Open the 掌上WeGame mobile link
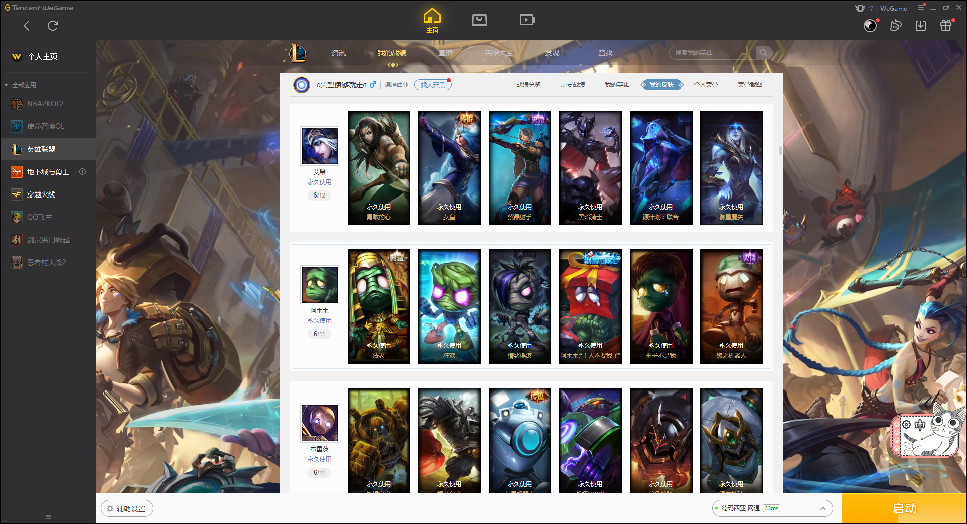 point(881,8)
